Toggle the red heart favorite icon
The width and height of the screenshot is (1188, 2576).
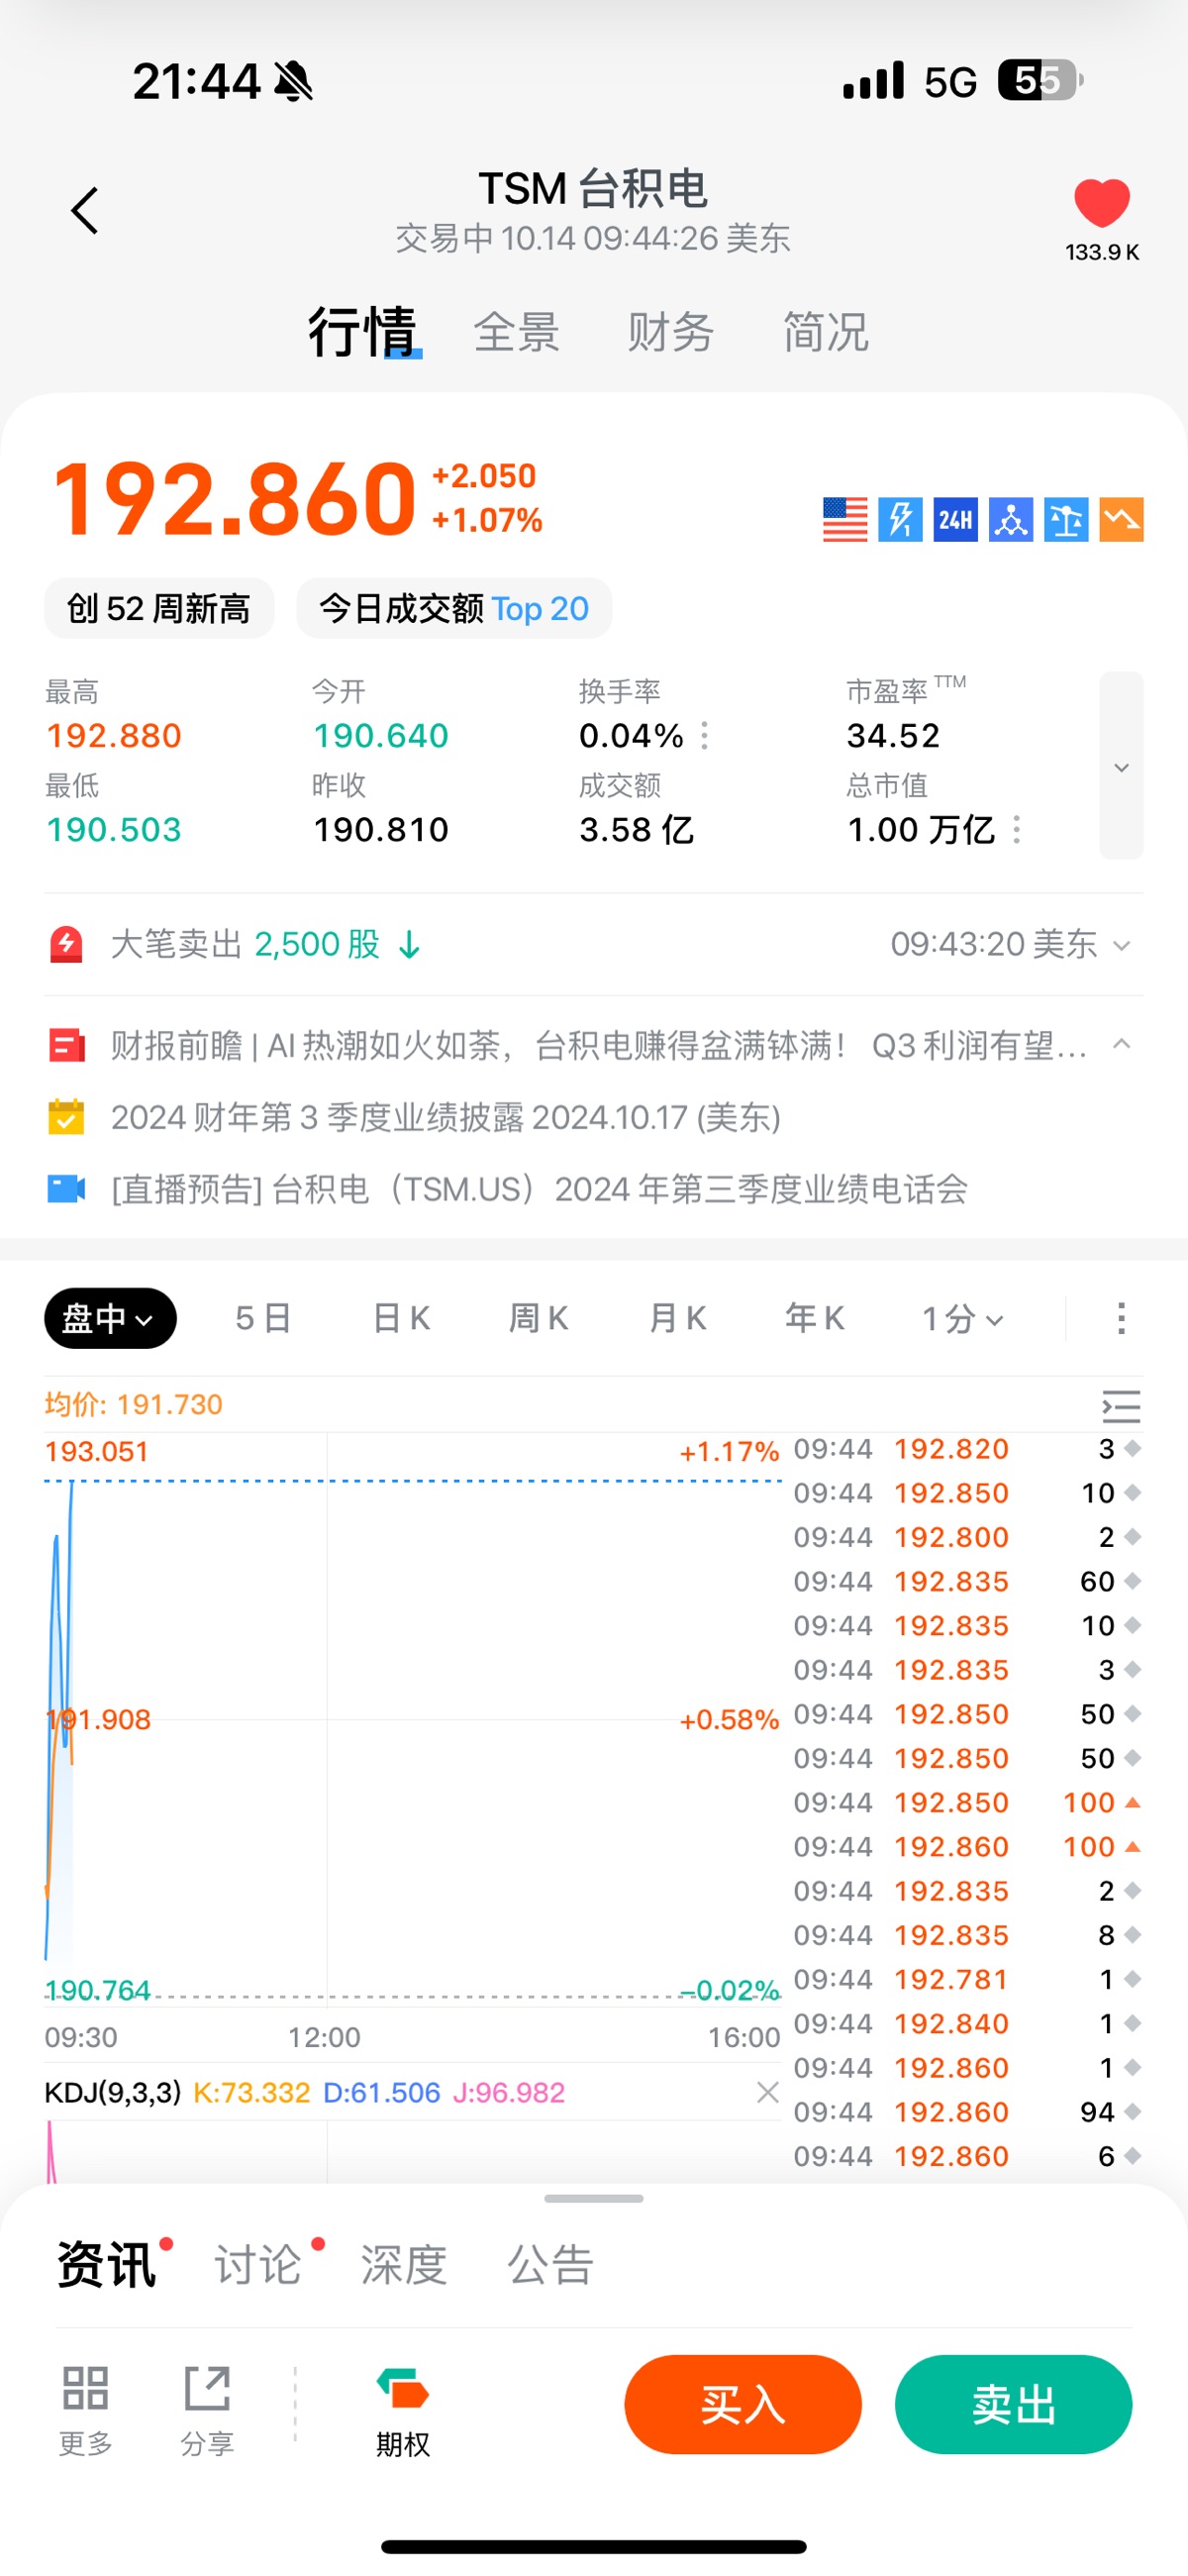coord(1101,203)
